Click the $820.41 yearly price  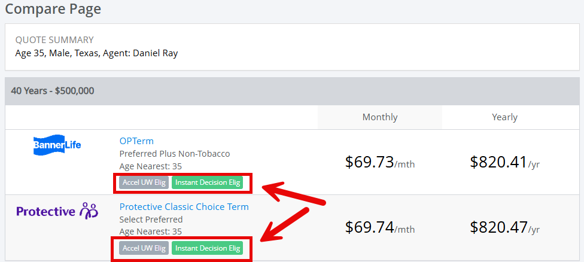point(498,162)
